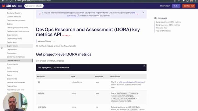Open Deploy keys in sidebar

coord(12,42)
